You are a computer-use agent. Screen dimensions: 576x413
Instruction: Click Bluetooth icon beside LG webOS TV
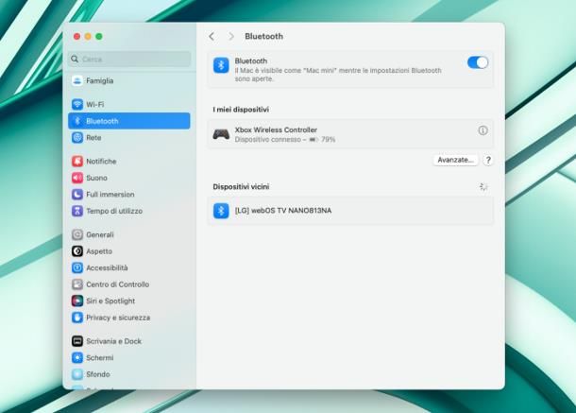tap(221, 211)
